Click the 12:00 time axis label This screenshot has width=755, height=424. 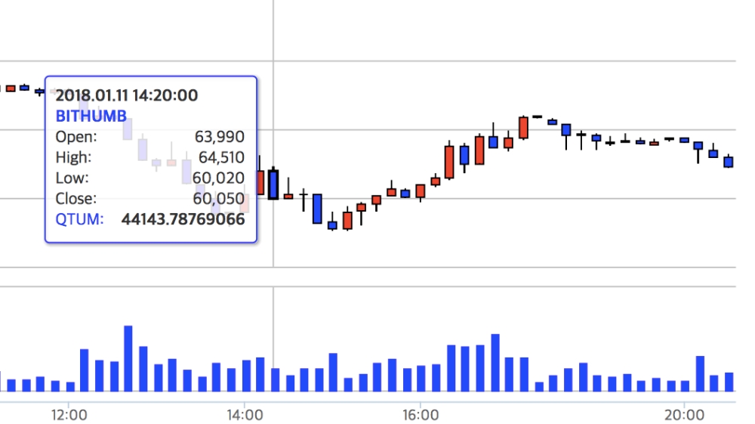[69, 415]
